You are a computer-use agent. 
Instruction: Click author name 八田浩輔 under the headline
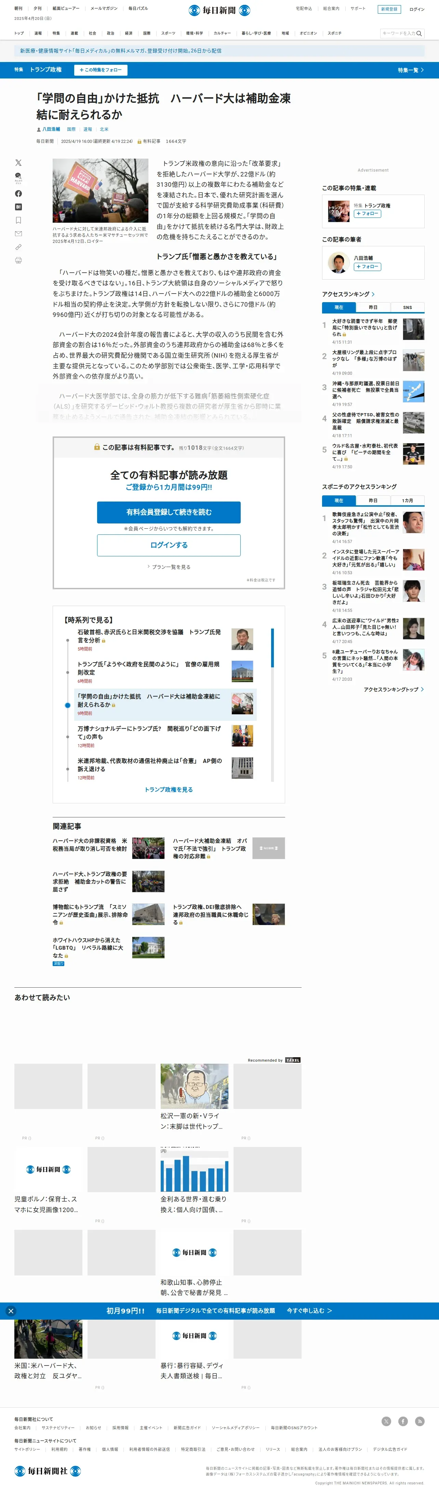[x=51, y=129]
